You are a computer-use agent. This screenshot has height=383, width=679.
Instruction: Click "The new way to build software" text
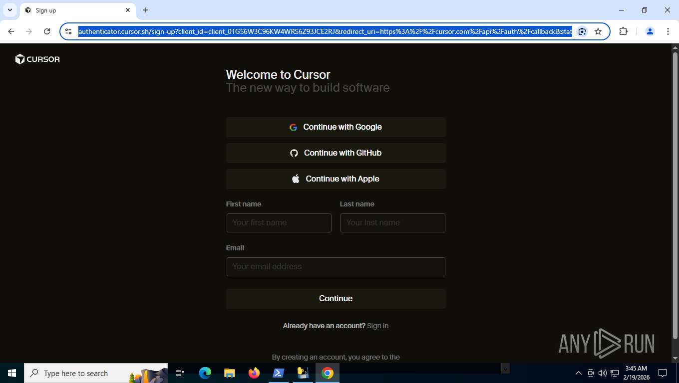tap(308, 88)
